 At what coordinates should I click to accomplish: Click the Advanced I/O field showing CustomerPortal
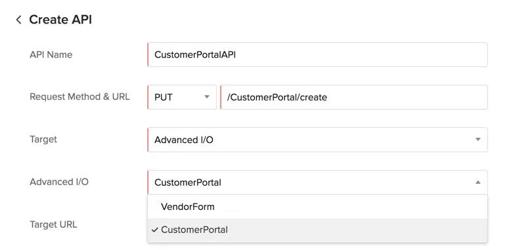(317, 182)
